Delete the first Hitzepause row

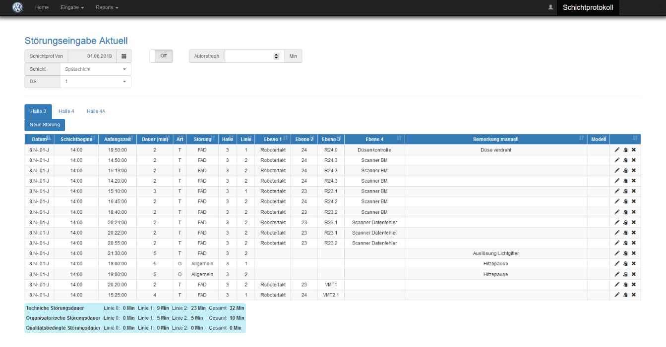[x=633, y=264]
